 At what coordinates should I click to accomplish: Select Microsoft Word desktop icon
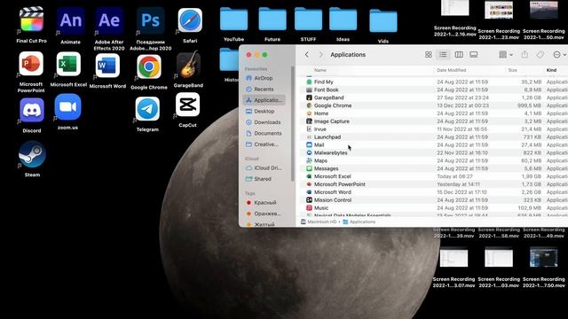tap(107, 66)
